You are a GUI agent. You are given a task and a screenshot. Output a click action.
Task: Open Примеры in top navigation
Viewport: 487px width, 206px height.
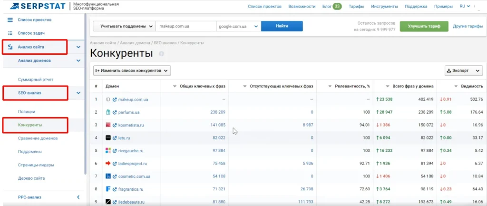coord(443,6)
